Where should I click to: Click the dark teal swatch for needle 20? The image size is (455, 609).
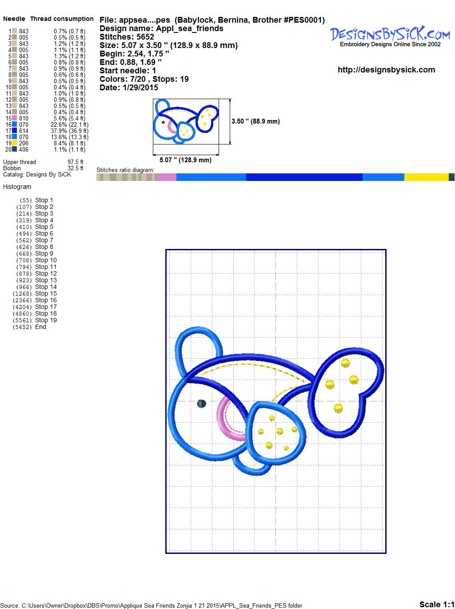point(15,149)
